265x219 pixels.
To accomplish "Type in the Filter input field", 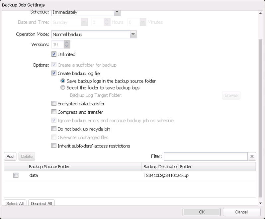I will click(x=205, y=156).
